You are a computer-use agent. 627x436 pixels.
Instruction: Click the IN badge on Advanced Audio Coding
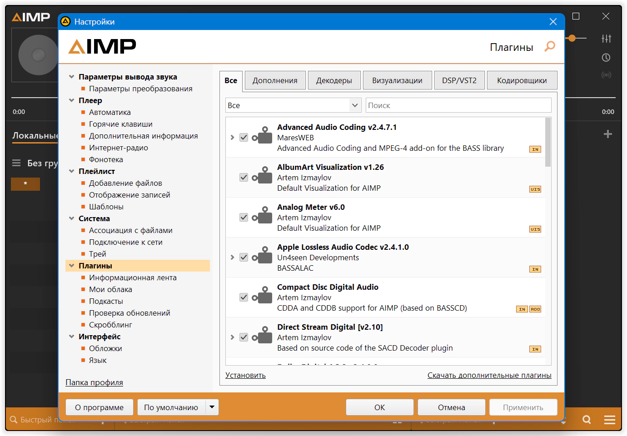[x=535, y=149]
